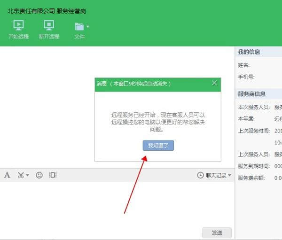Image resolution: width=282 pixels, height=240 pixels.
Task: Expand the 文件 dropdown arrow
Action: [88, 27]
